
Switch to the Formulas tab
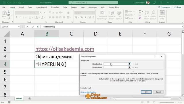click(x=55, y=7)
